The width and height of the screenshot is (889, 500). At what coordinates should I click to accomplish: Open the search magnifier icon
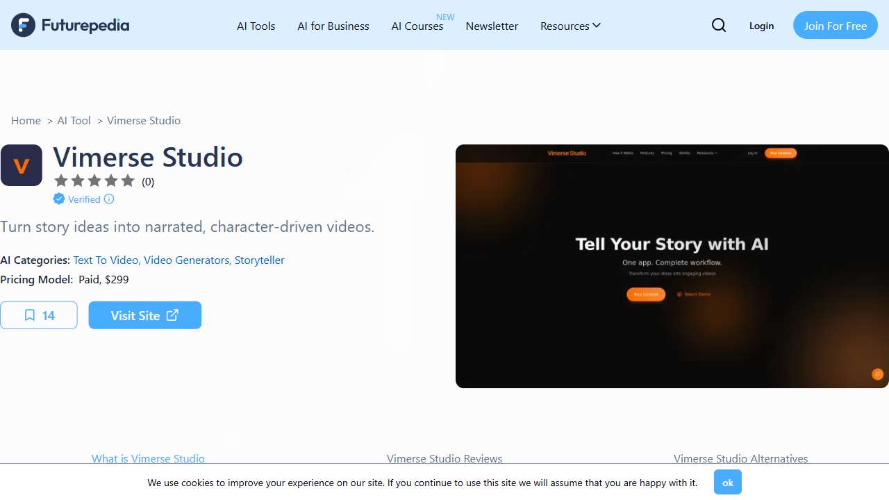[x=719, y=26]
